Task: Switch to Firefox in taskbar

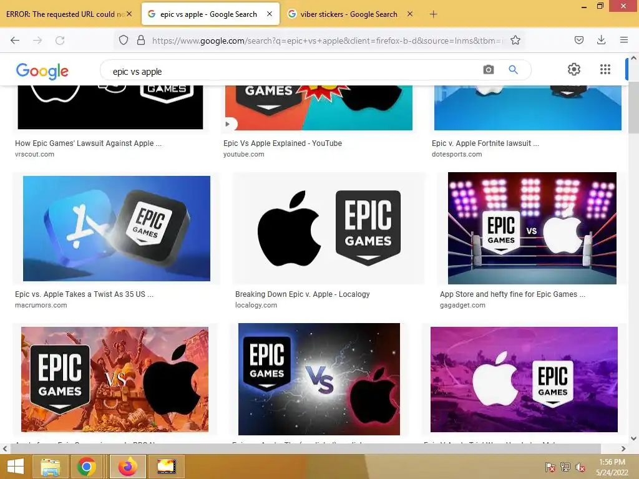Action: point(127,467)
